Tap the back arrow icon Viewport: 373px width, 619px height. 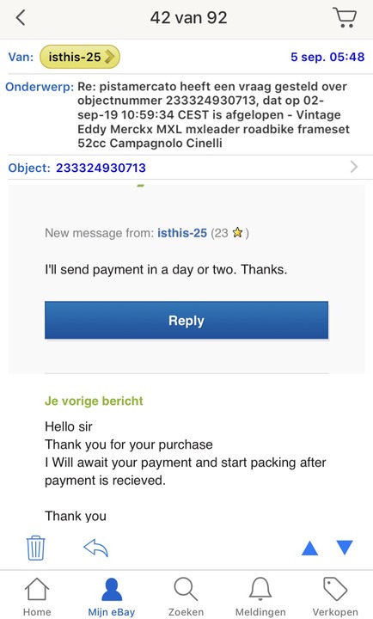21,18
